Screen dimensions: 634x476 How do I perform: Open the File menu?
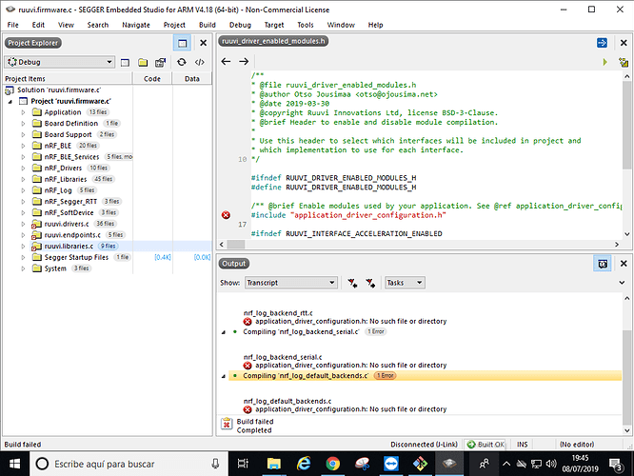point(13,25)
